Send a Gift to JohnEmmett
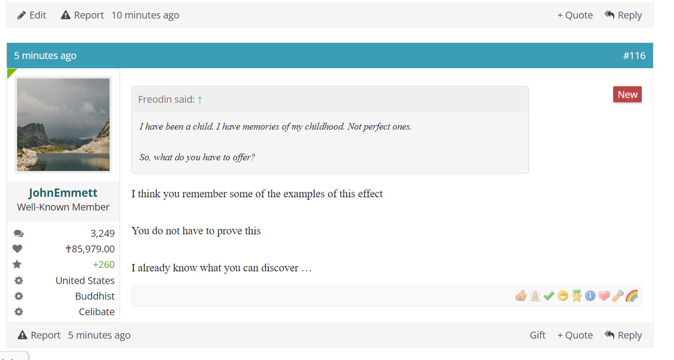The height and width of the screenshot is (360, 674). coord(538,335)
